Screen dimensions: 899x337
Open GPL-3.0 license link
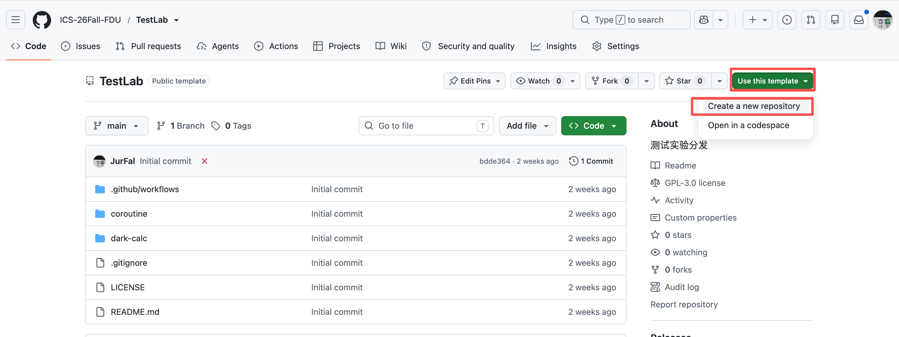click(688, 183)
